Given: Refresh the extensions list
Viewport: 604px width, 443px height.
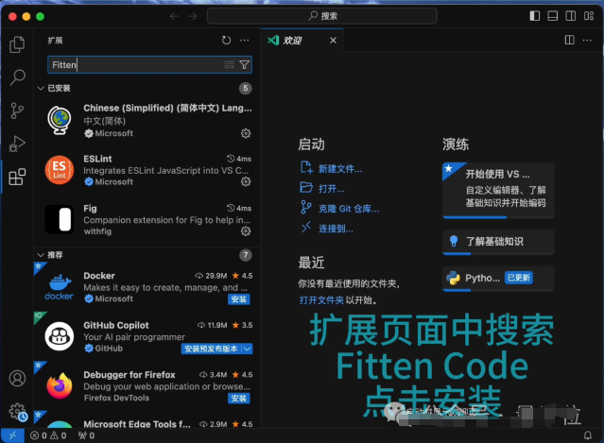Looking at the screenshot, I should pos(226,40).
